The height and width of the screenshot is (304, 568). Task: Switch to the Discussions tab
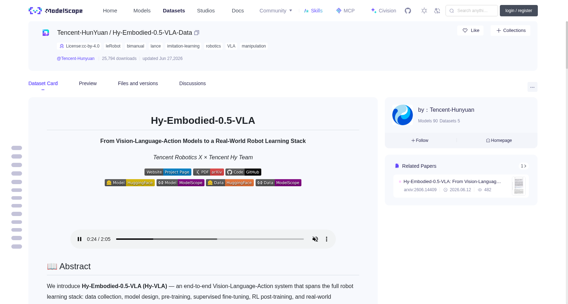coord(192,83)
